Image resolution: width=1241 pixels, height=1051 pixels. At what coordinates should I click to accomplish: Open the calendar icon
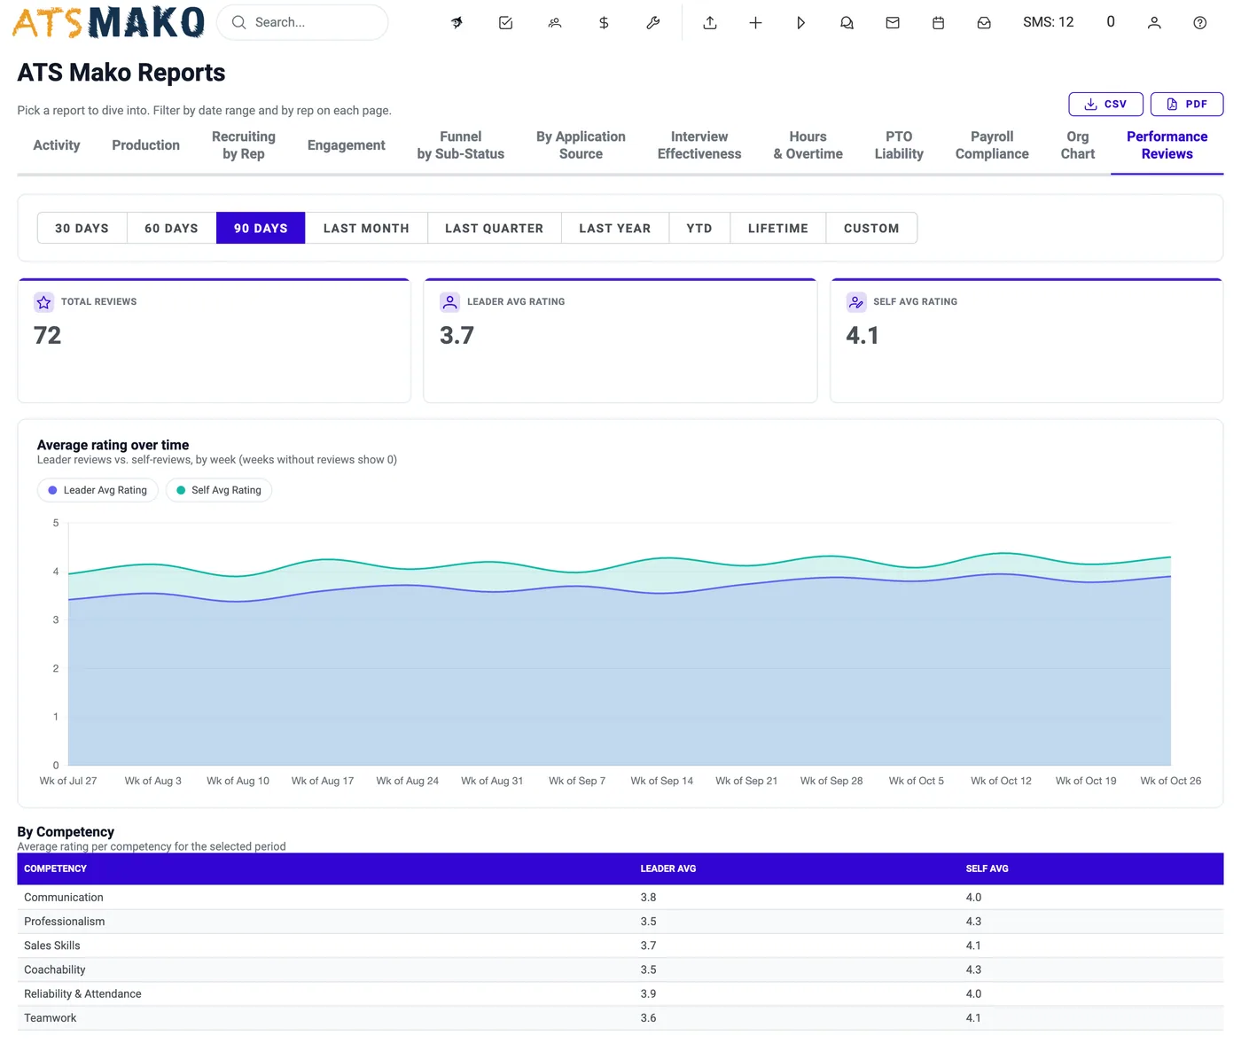click(938, 23)
